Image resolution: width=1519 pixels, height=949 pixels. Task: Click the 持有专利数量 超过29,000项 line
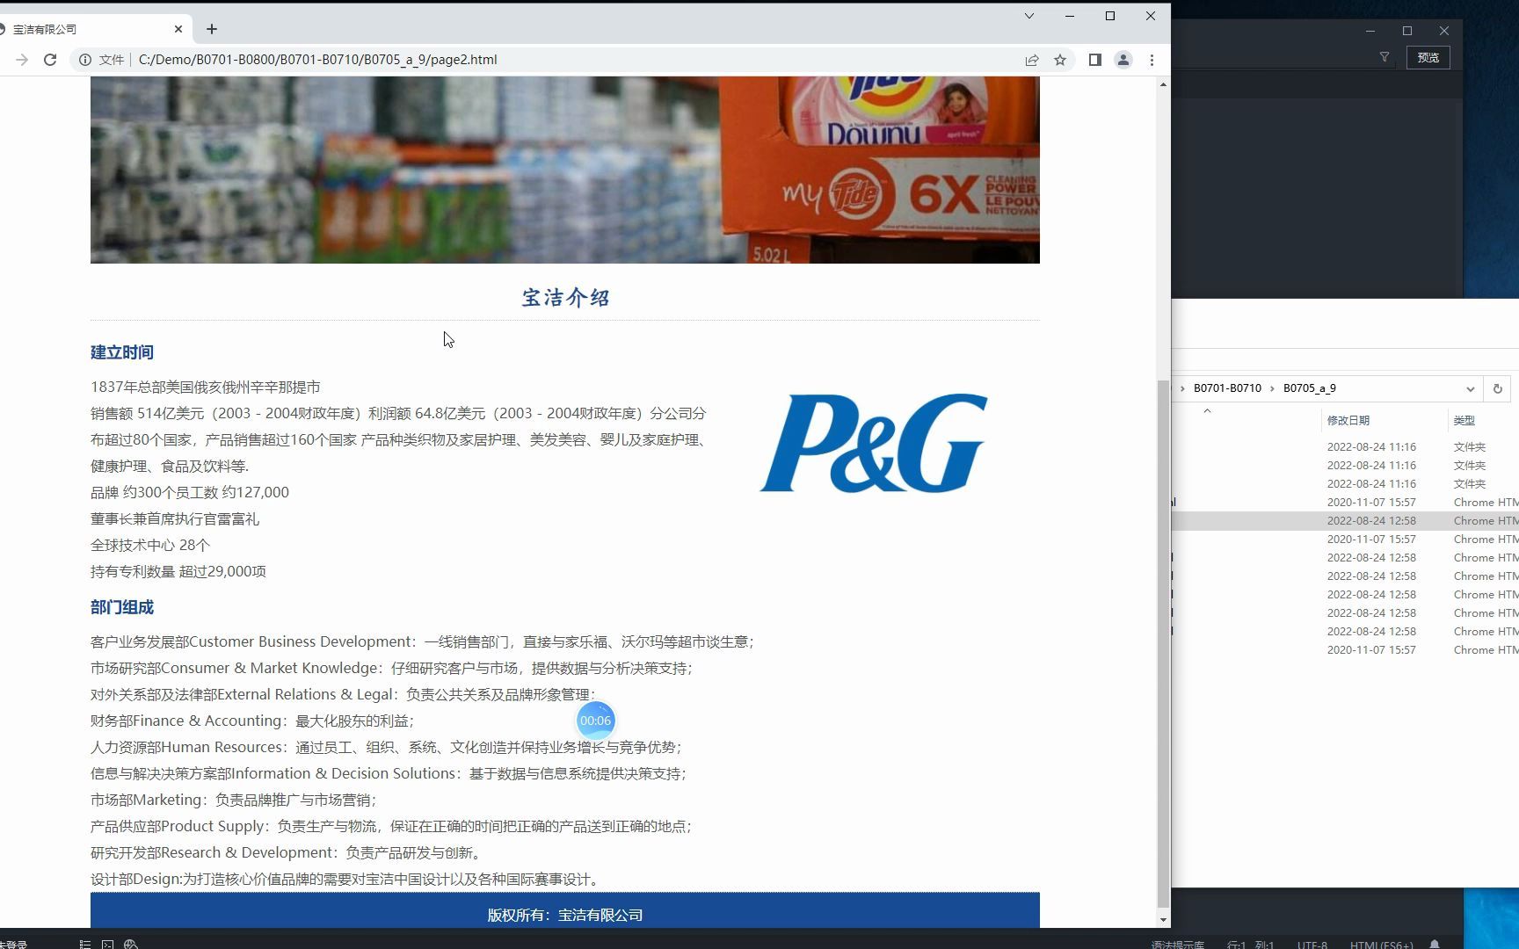(178, 572)
